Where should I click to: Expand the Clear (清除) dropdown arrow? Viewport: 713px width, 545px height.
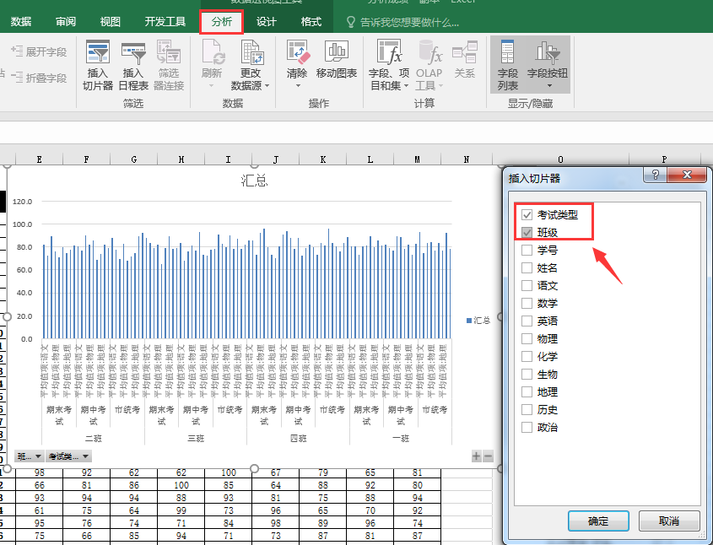[x=299, y=85]
